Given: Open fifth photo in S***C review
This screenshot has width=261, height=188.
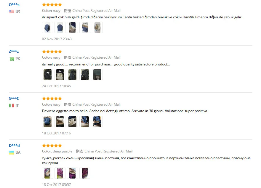Looking at the screenshot, I should (x=97, y=122).
